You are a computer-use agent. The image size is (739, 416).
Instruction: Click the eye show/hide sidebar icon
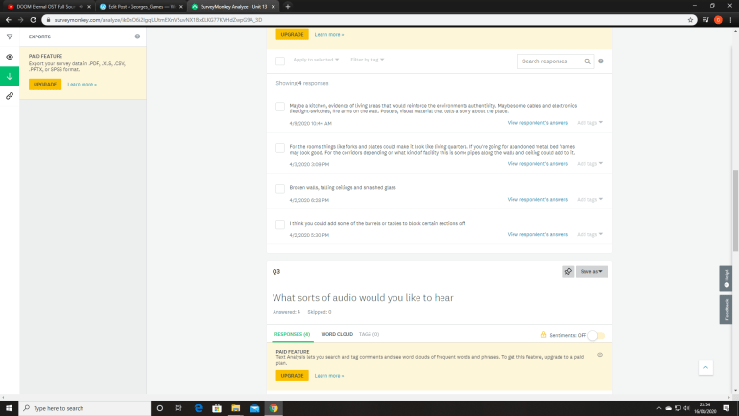[10, 57]
